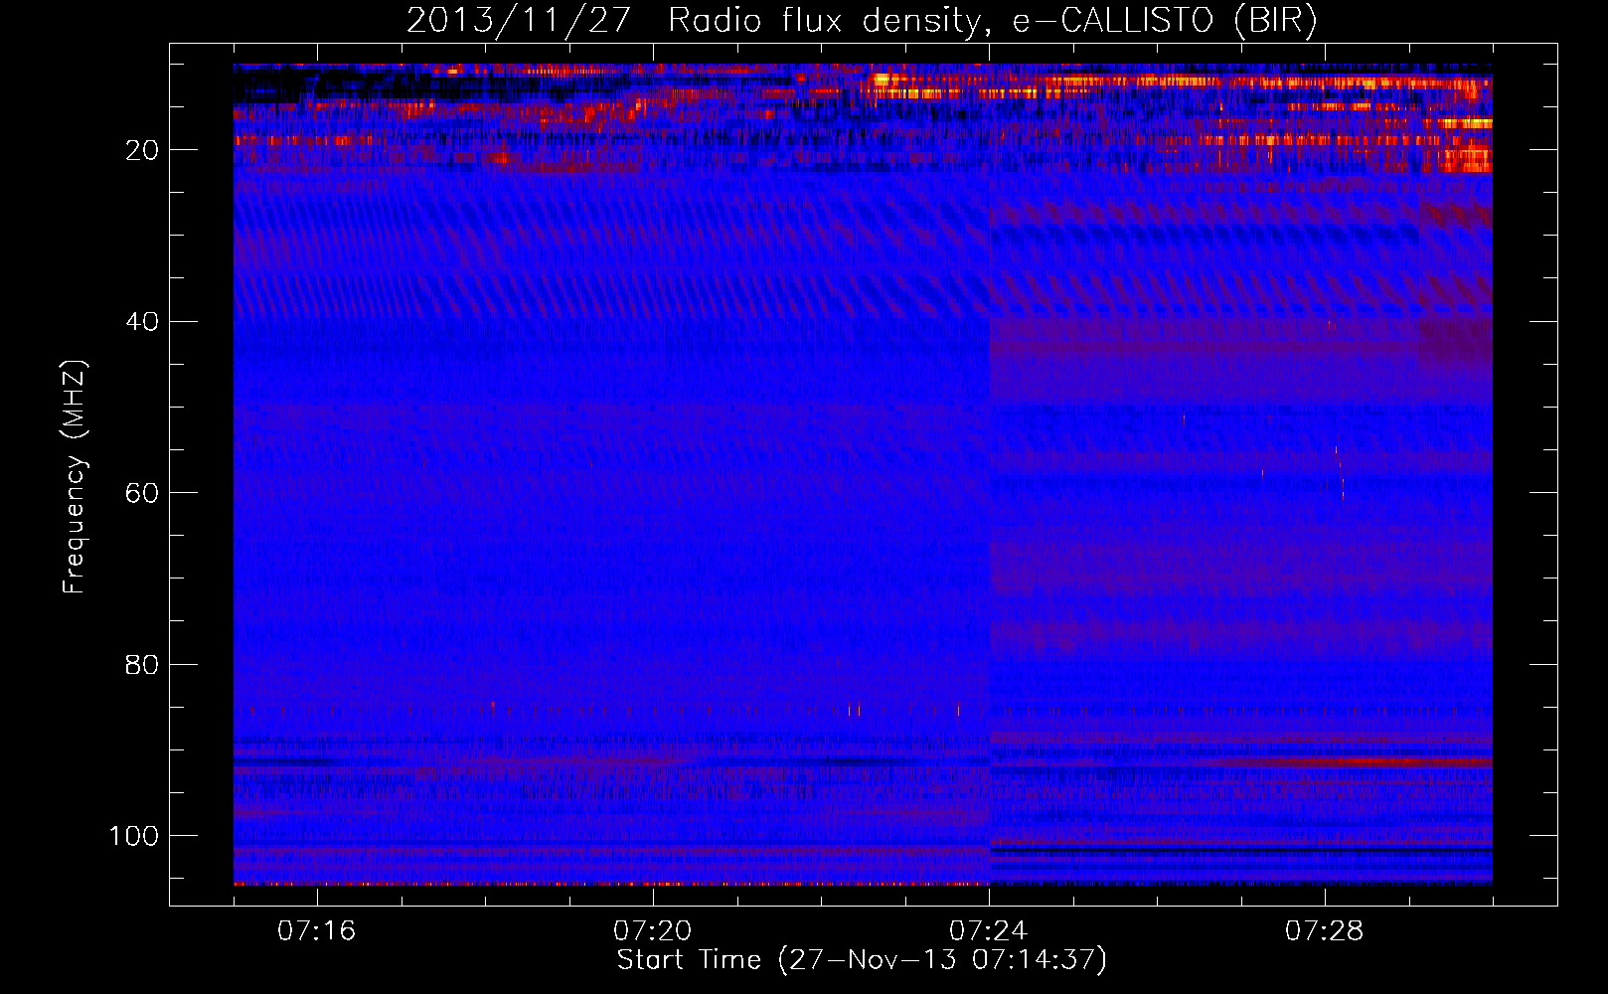Click the 07:24 time tick label

coord(989,931)
